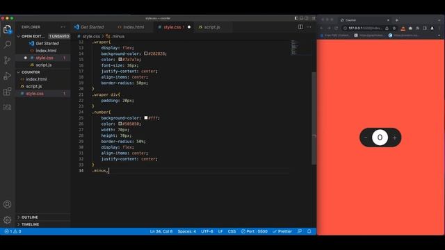Click the Explorer panel more actions ellipsis
This screenshot has width=445, height=250.
tap(63, 27)
